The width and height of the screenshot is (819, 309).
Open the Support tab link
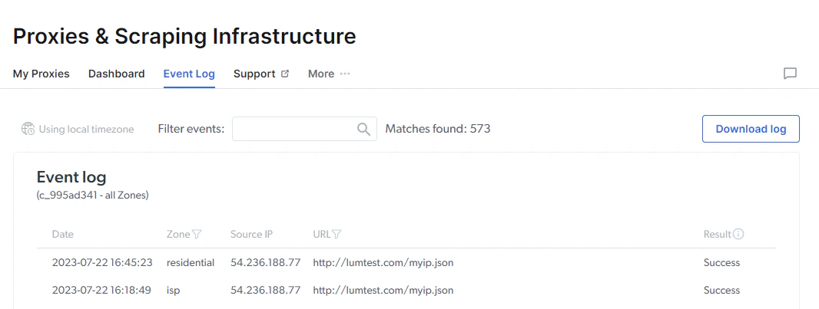[261, 74]
